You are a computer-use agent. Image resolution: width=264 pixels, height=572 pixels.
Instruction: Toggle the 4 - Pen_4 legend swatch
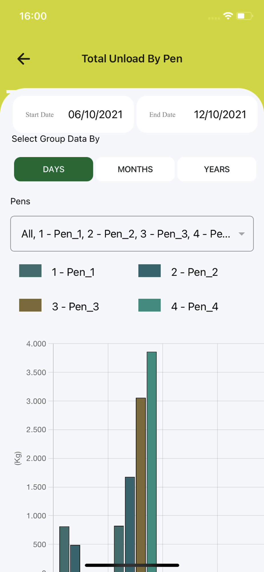point(149,305)
